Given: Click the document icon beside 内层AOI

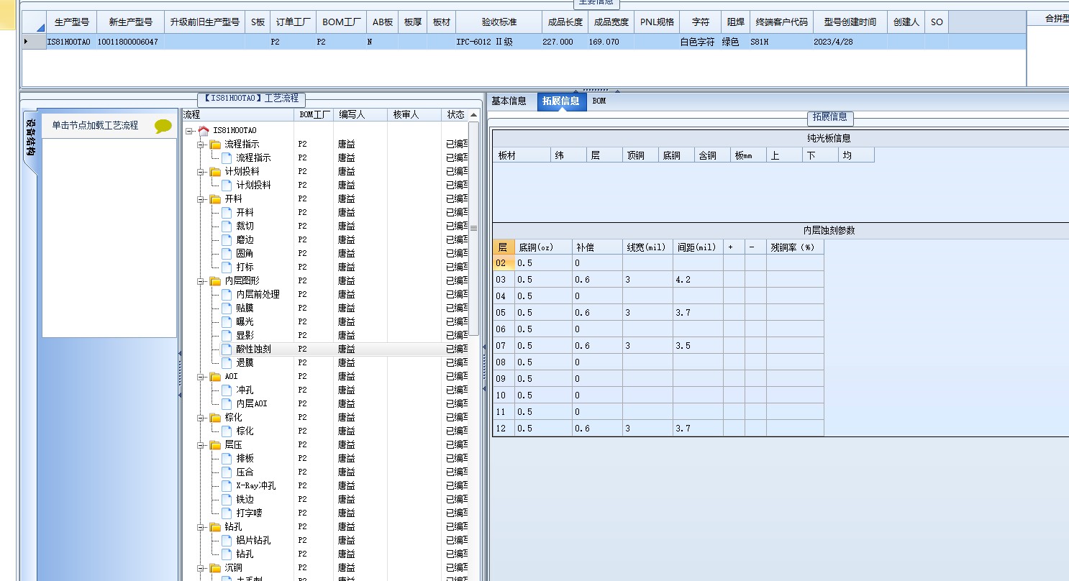Looking at the screenshot, I should pos(227,403).
